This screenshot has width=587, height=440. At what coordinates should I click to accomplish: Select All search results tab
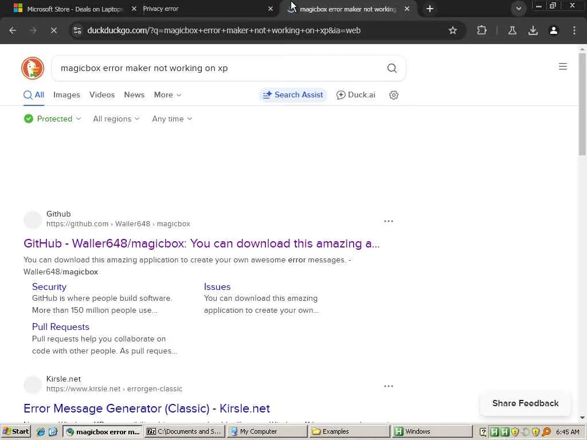(34, 95)
